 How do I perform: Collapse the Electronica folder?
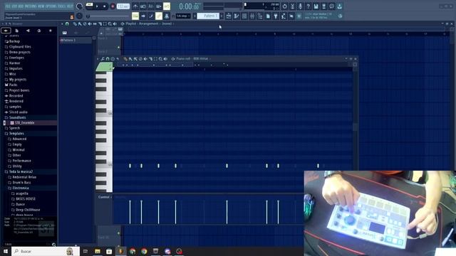(x=21, y=188)
